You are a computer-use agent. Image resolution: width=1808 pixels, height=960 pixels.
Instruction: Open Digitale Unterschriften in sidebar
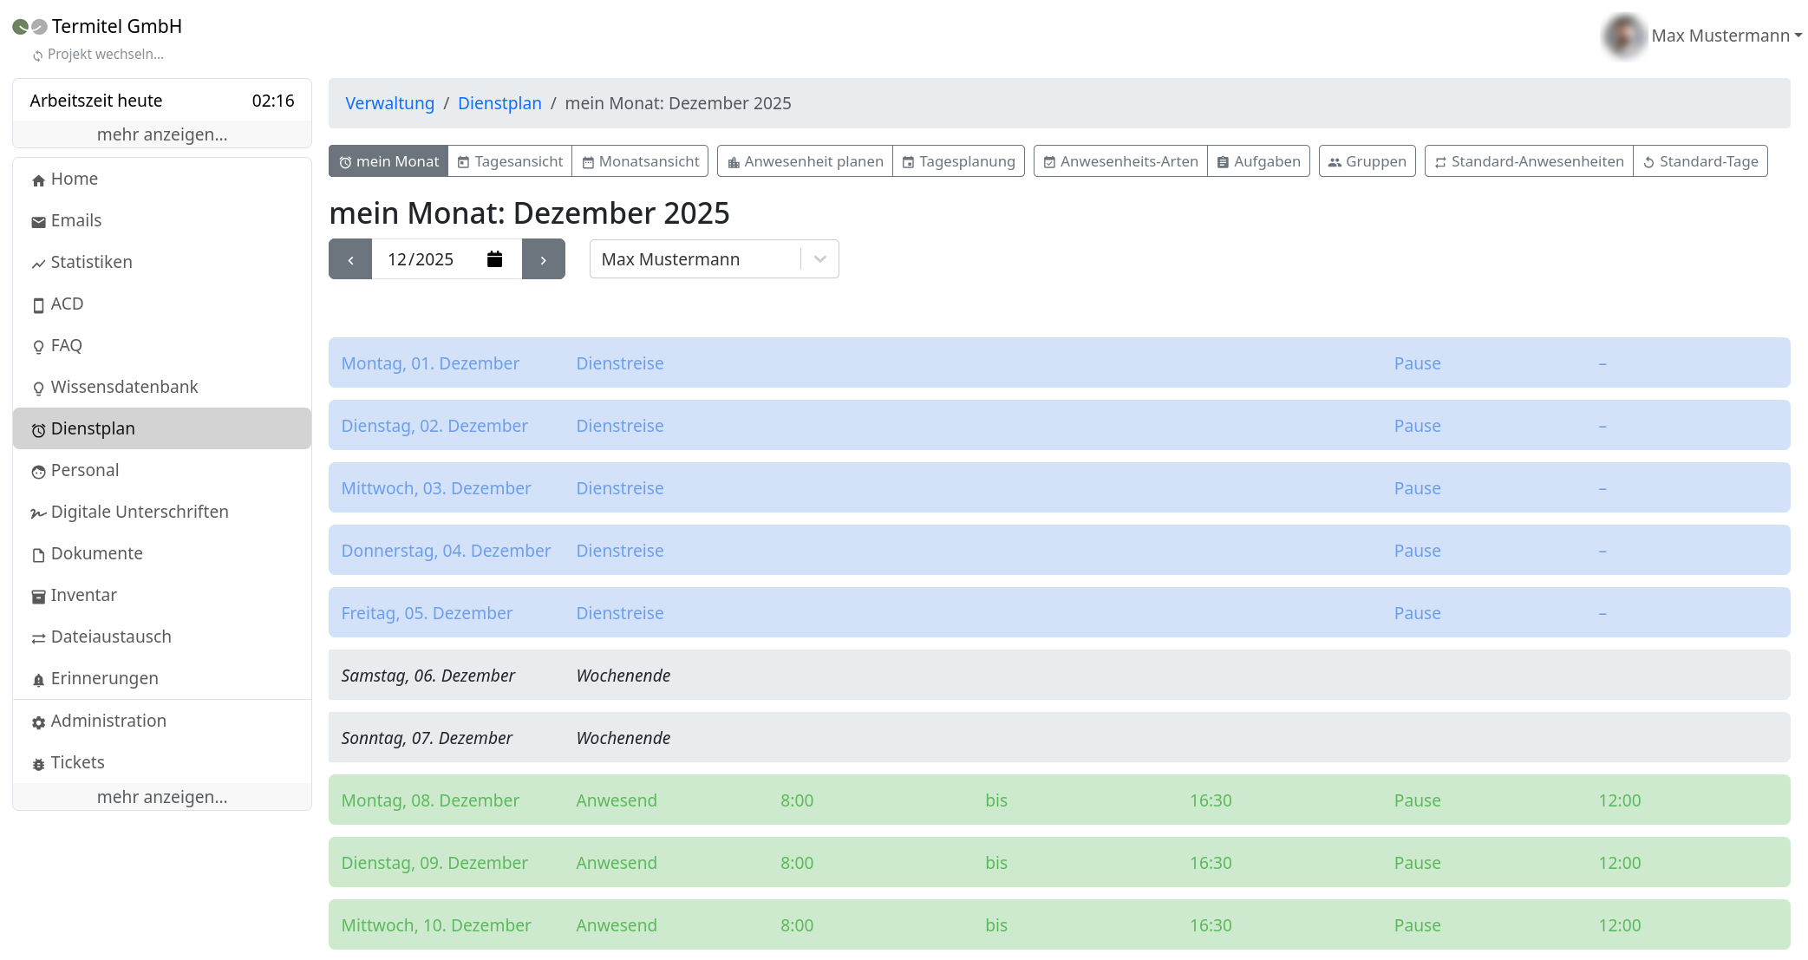[139, 512]
